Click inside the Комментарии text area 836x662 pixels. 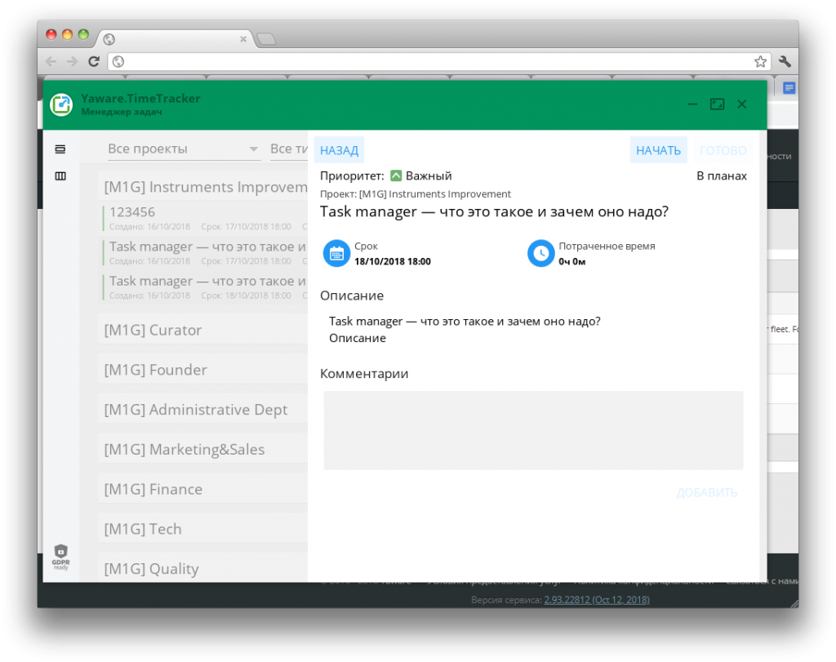533,429
